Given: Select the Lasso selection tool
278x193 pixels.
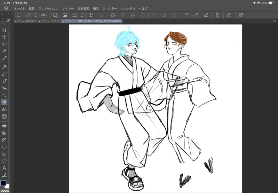Looking at the screenshot, I should (x=4, y=44).
